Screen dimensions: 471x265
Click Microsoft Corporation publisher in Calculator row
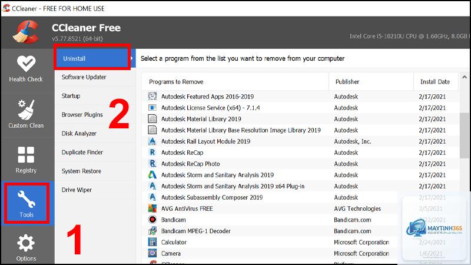tap(361, 242)
